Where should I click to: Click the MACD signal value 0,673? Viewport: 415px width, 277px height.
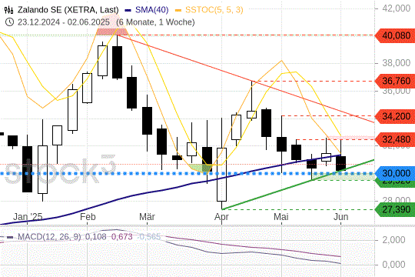[x=121, y=237]
